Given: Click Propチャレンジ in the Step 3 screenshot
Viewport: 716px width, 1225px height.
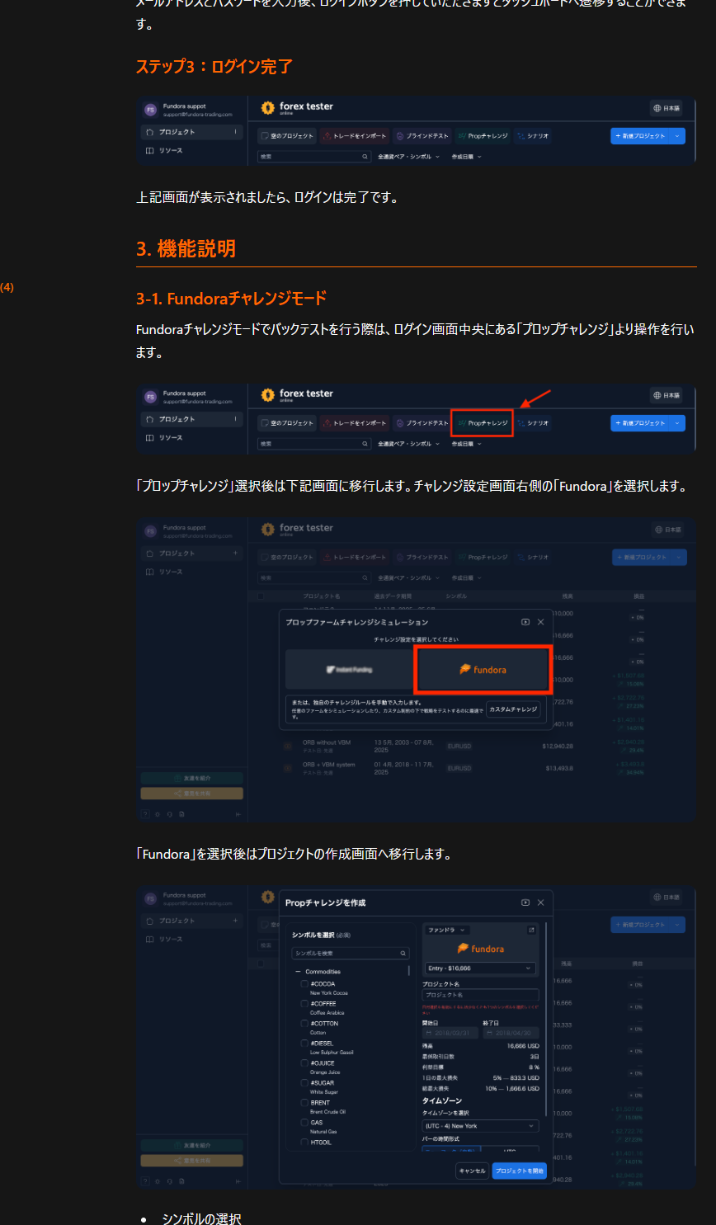Looking at the screenshot, I should tap(483, 136).
